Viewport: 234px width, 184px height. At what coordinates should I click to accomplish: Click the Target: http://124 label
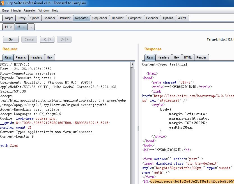[x=220, y=39]
